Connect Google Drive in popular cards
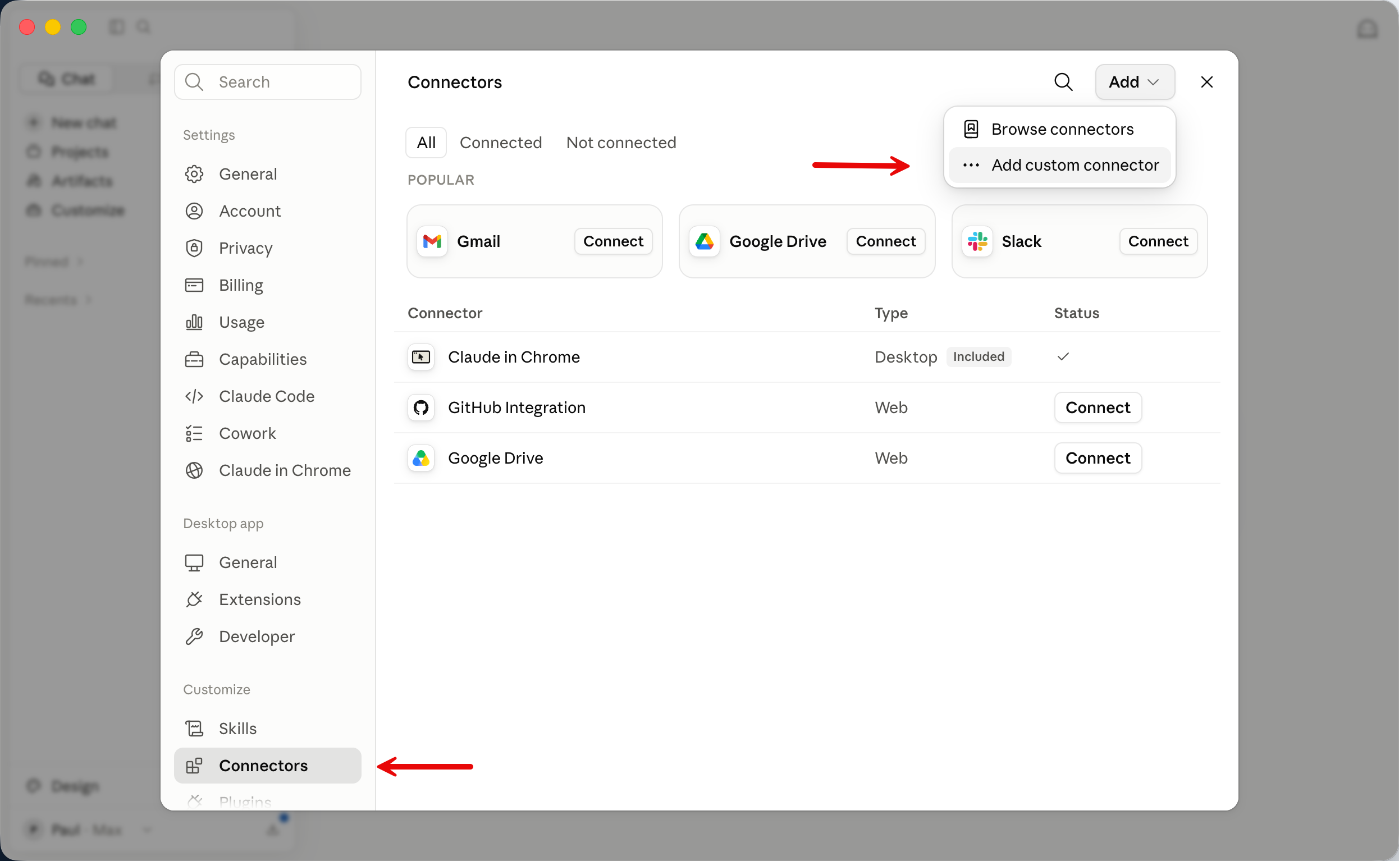Screen dimensions: 1399x861 click(x=885, y=241)
